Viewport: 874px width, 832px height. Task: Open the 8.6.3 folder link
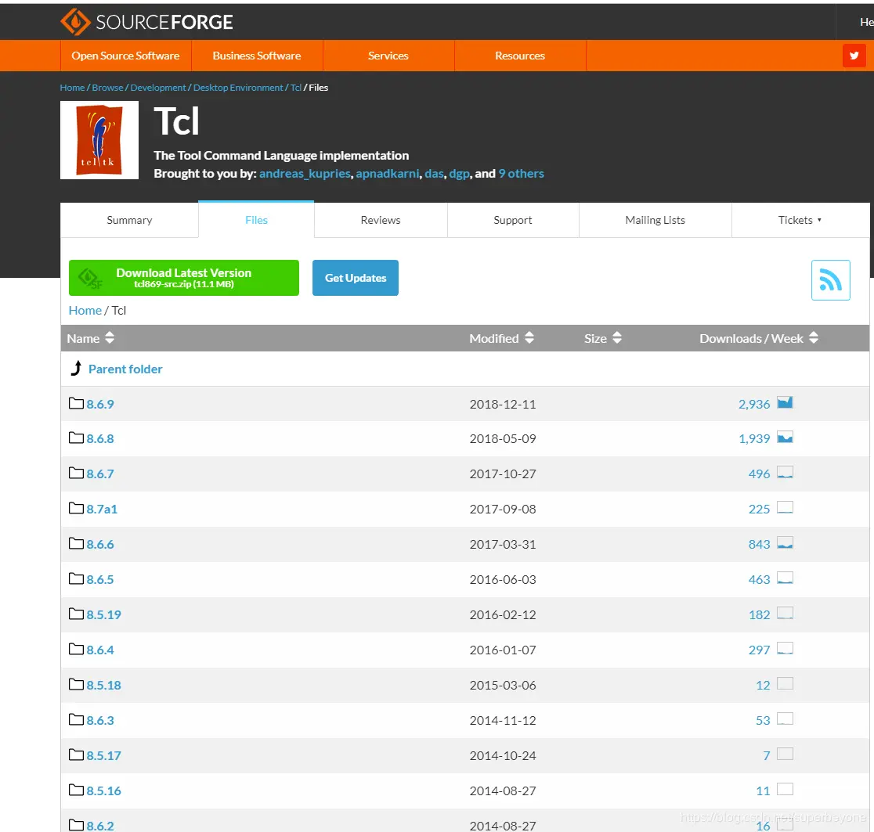coord(100,720)
